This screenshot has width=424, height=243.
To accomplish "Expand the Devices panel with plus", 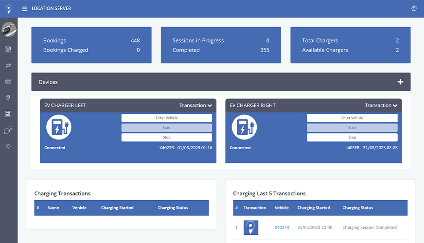I will click(x=400, y=82).
